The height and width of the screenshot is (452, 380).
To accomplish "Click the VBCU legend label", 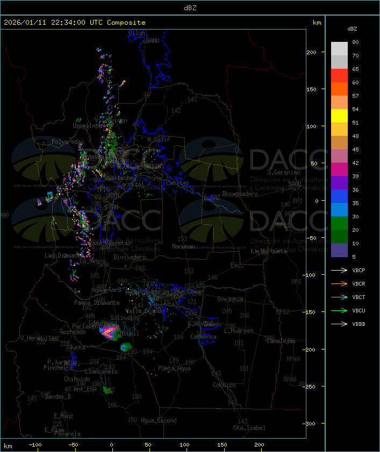I will (359, 310).
